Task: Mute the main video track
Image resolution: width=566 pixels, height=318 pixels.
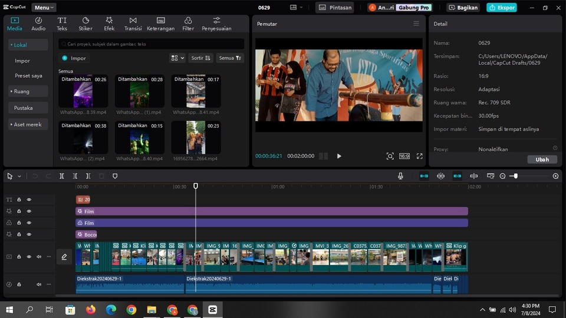Action: 39,257
